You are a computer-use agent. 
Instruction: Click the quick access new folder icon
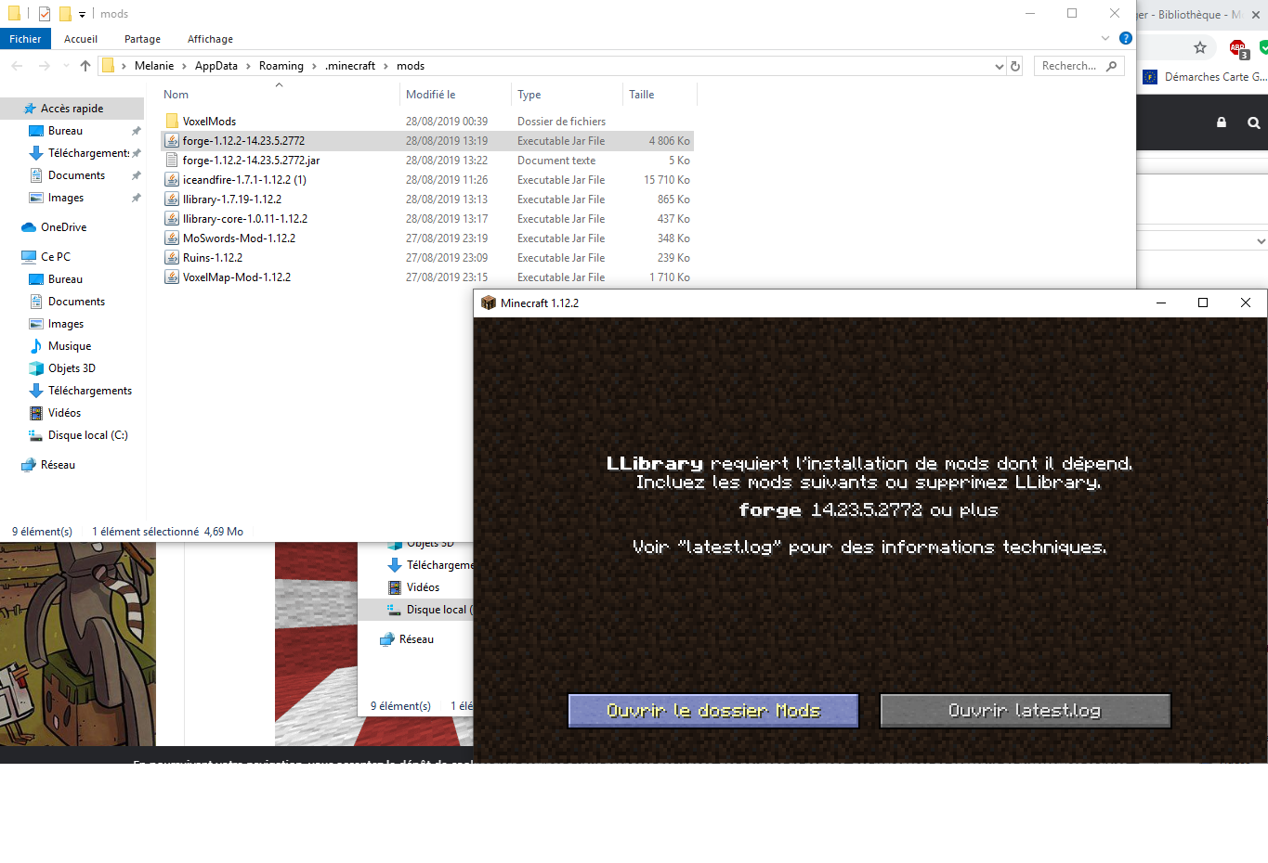(x=65, y=14)
